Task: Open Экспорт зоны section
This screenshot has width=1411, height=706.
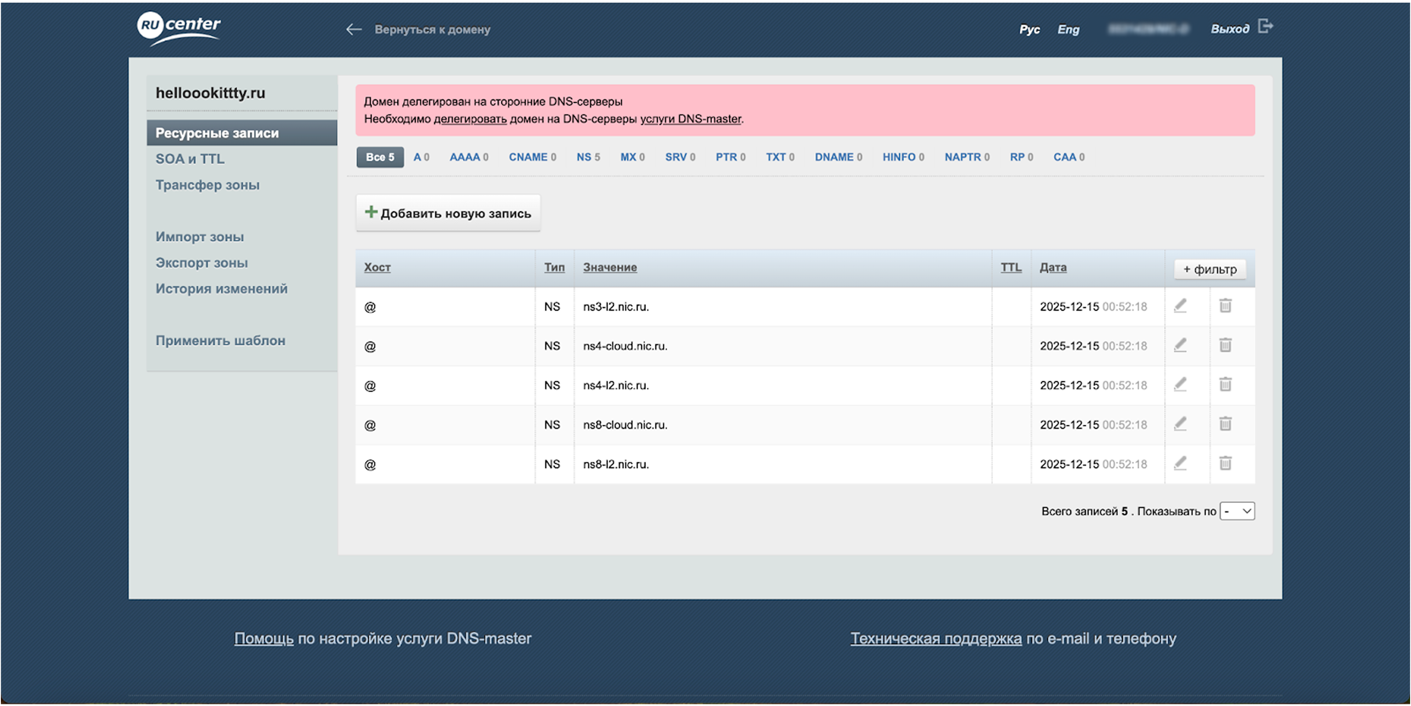Action: [202, 263]
